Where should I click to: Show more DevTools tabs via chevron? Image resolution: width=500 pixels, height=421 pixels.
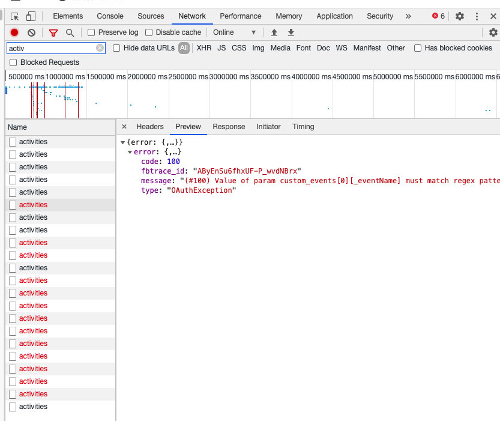408,16
